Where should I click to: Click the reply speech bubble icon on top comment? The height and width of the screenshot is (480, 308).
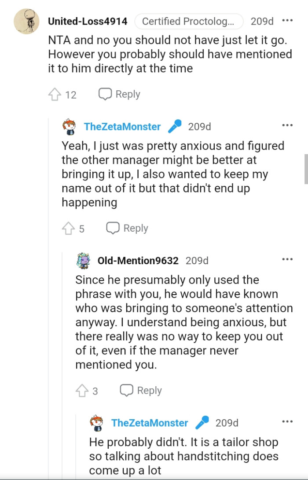[x=104, y=94]
